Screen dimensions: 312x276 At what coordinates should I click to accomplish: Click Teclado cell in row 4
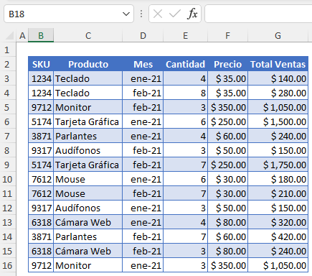pos(88,93)
